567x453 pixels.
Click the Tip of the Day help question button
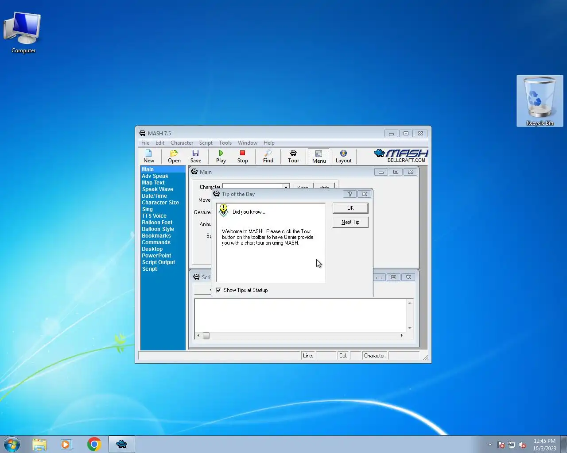350,194
